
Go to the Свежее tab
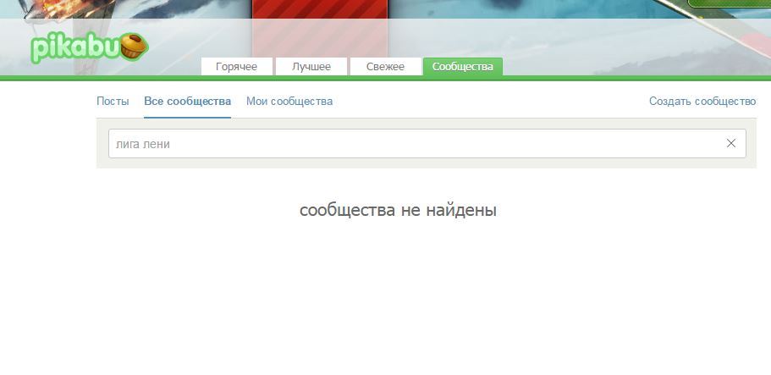pos(385,67)
